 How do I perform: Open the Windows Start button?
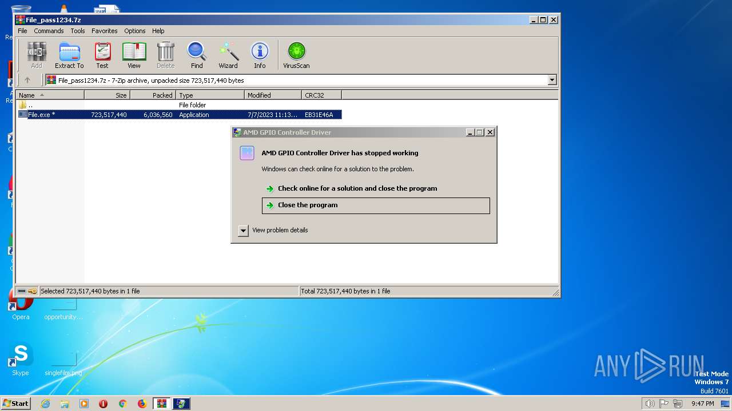click(x=15, y=404)
